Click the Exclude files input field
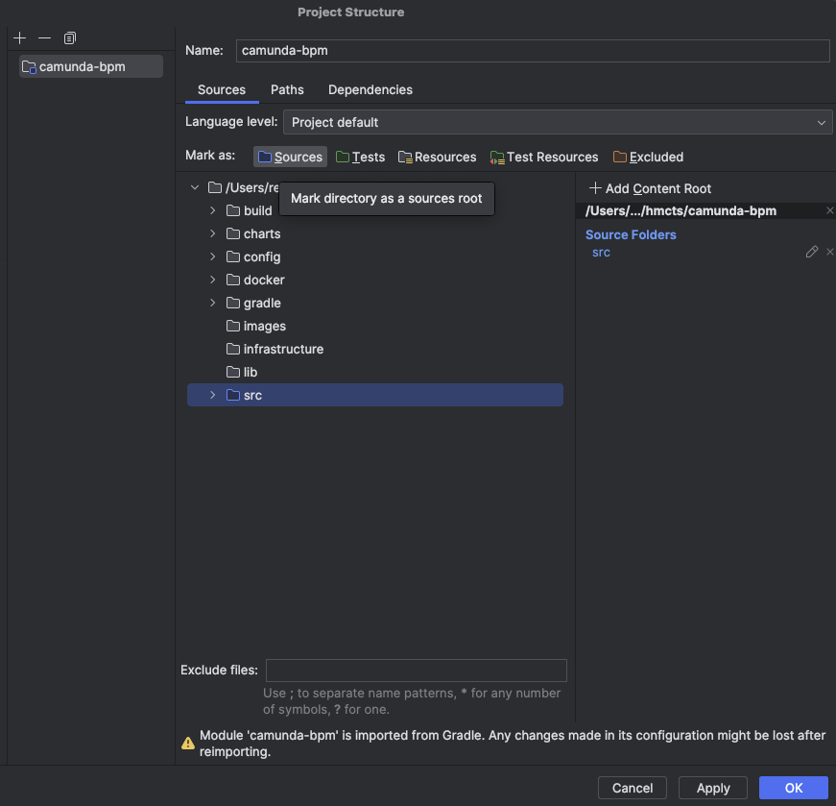Viewport: 836px width, 806px height. [x=416, y=671]
